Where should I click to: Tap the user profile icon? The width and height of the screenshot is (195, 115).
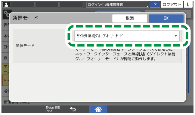point(6,5)
